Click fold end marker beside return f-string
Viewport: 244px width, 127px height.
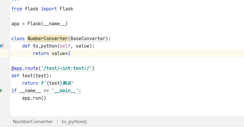click(9, 83)
